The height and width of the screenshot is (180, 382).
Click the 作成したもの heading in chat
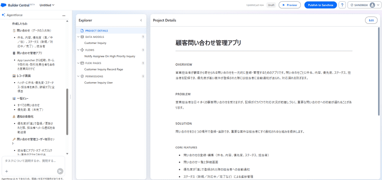[x=20, y=24]
